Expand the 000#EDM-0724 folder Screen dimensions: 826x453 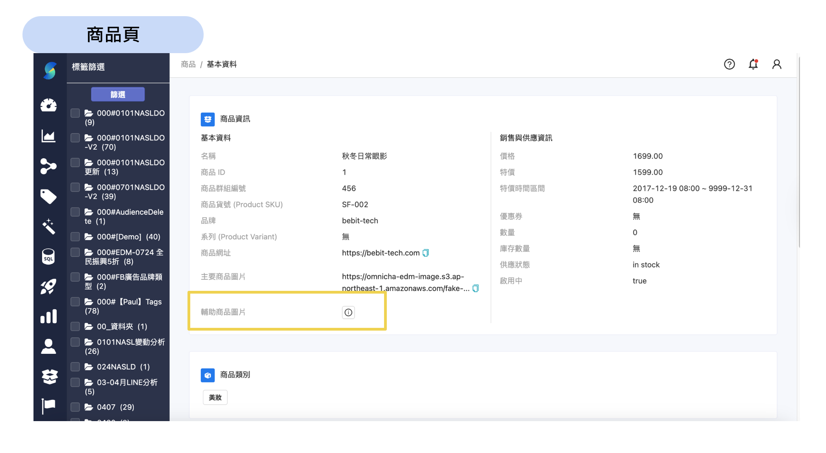click(88, 252)
